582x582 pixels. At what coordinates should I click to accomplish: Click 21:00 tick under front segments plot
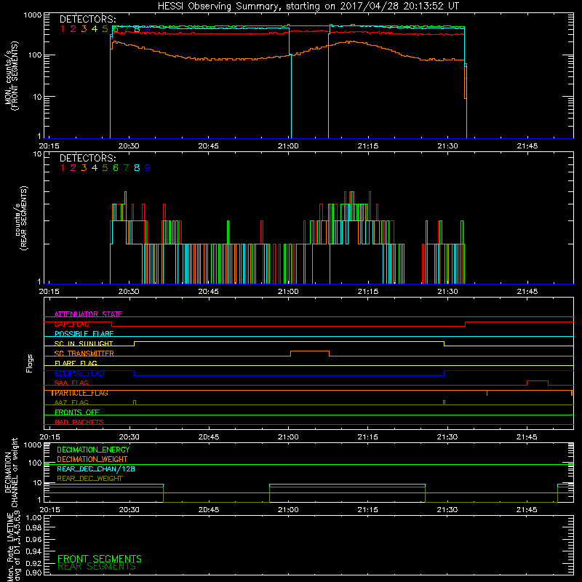pos(288,146)
